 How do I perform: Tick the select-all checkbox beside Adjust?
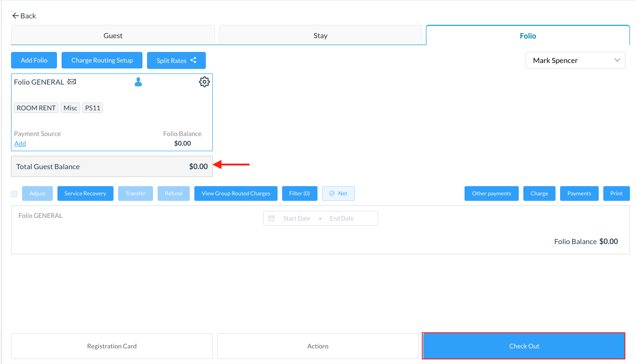(x=14, y=194)
